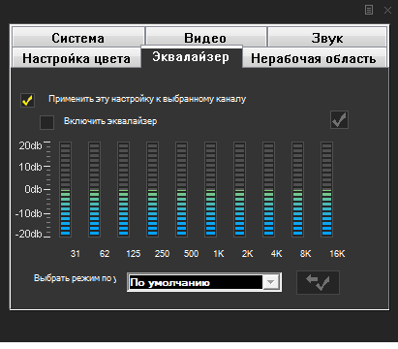Switch to Настройка цвета tab
The height and width of the screenshot is (349, 398).
point(77,58)
